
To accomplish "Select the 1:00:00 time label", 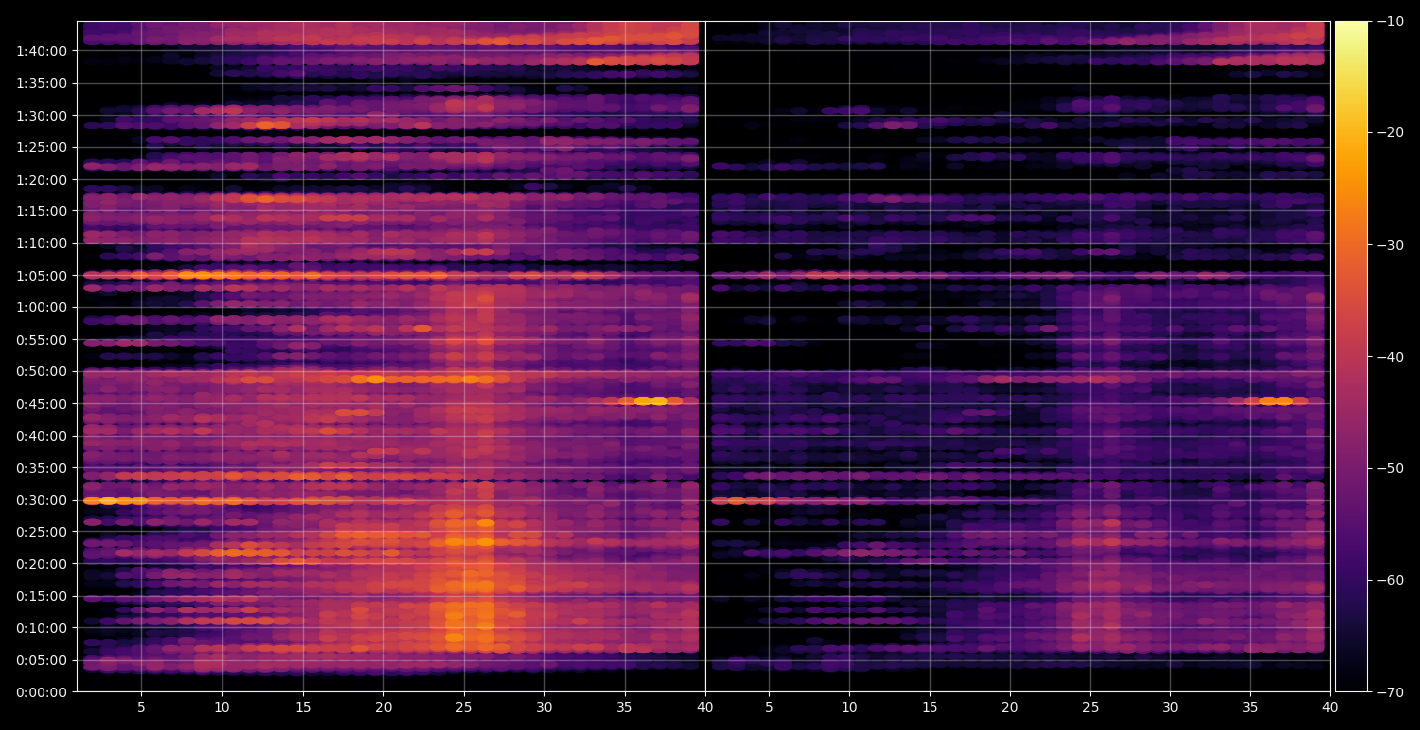I will [x=42, y=307].
